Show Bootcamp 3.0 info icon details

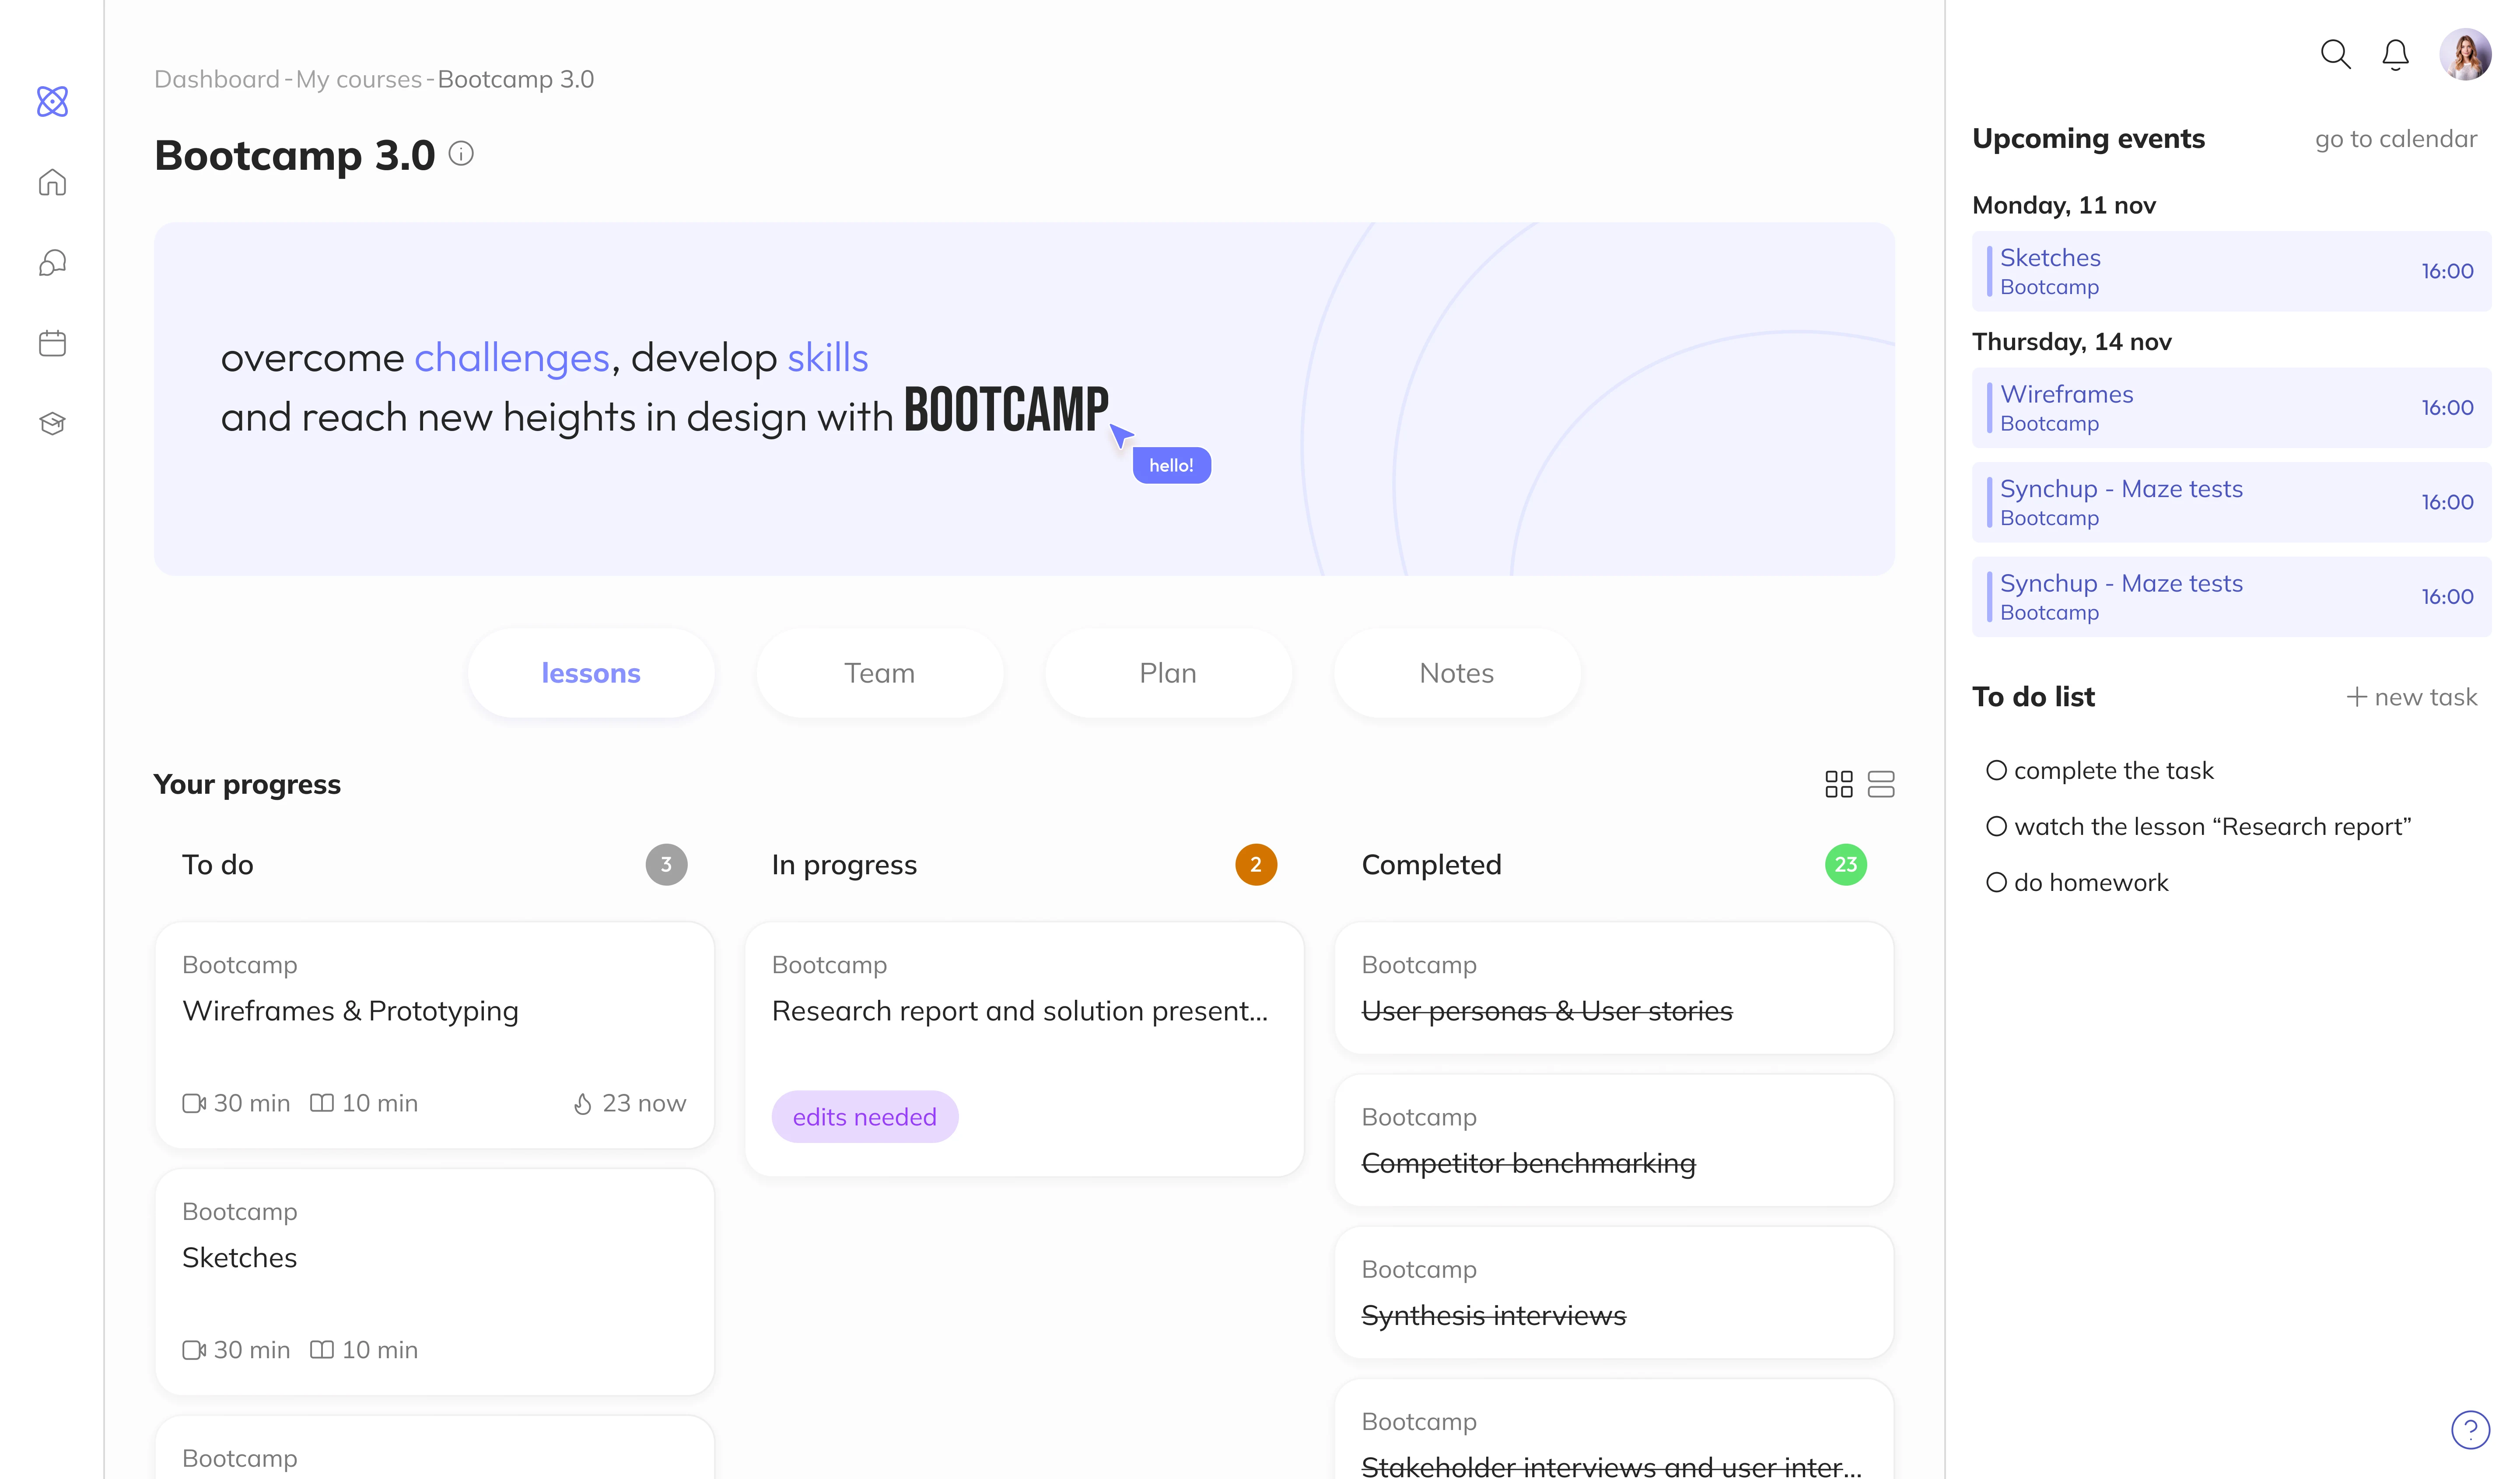461,154
